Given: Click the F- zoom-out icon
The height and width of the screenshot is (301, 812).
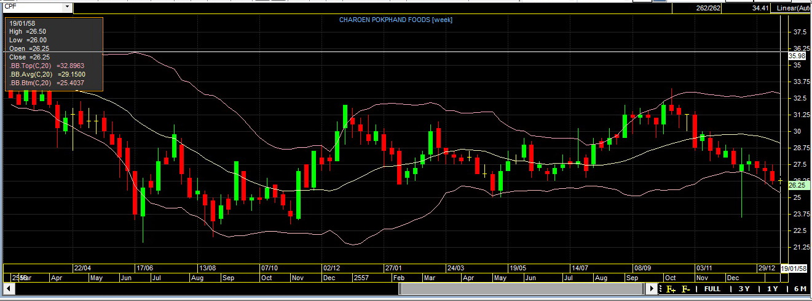Looking at the screenshot, I should coord(686,289).
